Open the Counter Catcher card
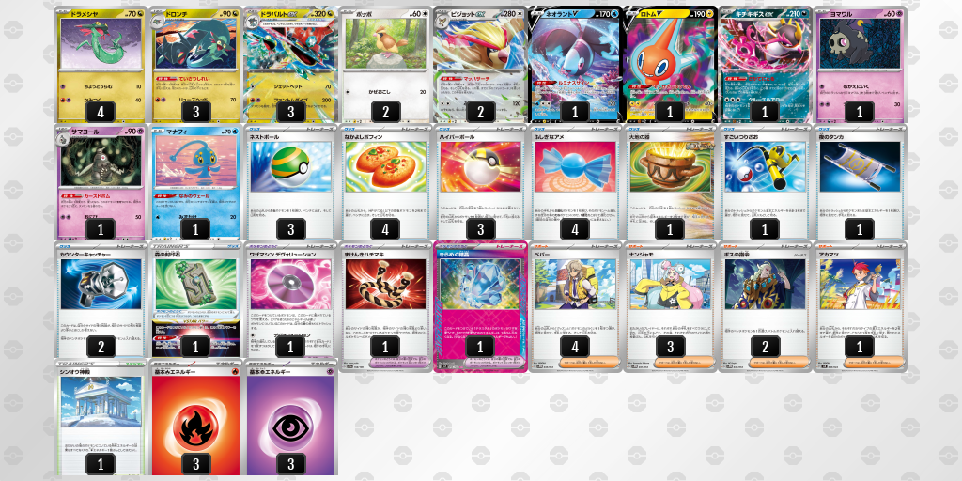The width and height of the screenshot is (962, 481). (x=101, y=300)
